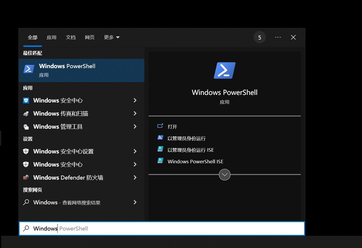Expand more actions with the down chevron circle
362x248 pixels.
[x=225, y=175]
